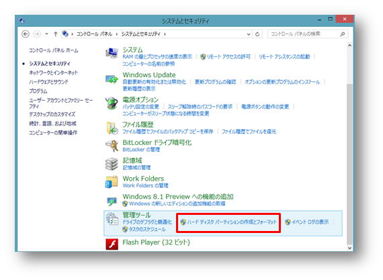Click the search magnifier icon

click(x=343, y=34)
